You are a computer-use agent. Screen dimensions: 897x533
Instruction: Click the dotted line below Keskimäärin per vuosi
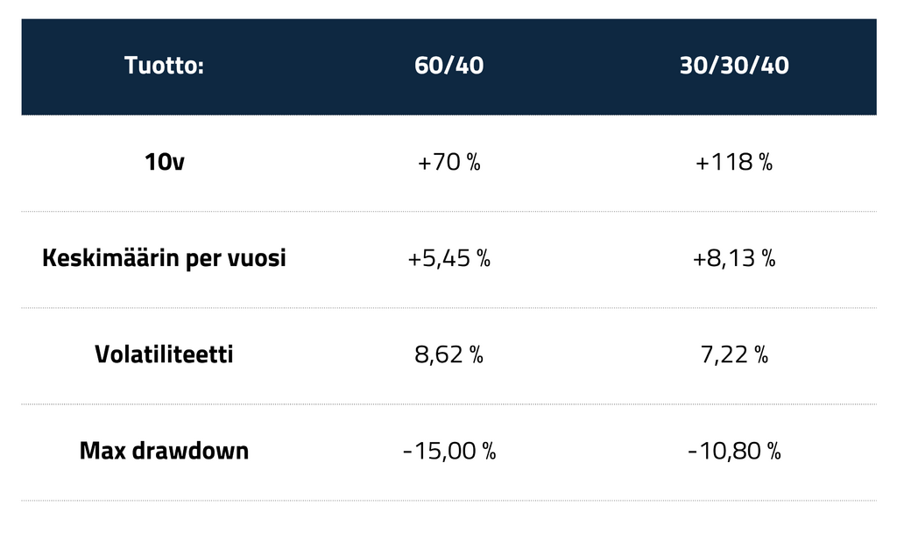pos(448,307)
